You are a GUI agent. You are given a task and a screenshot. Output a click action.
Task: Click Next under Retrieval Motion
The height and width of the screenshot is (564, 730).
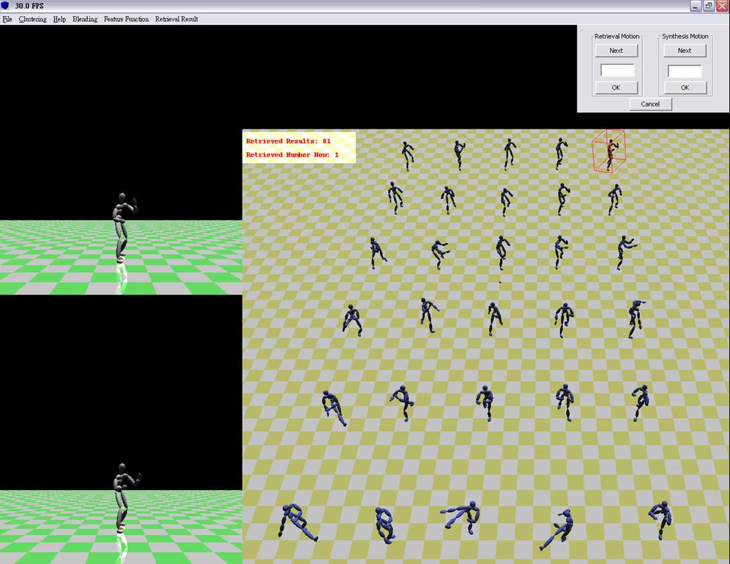pos(616,50)
